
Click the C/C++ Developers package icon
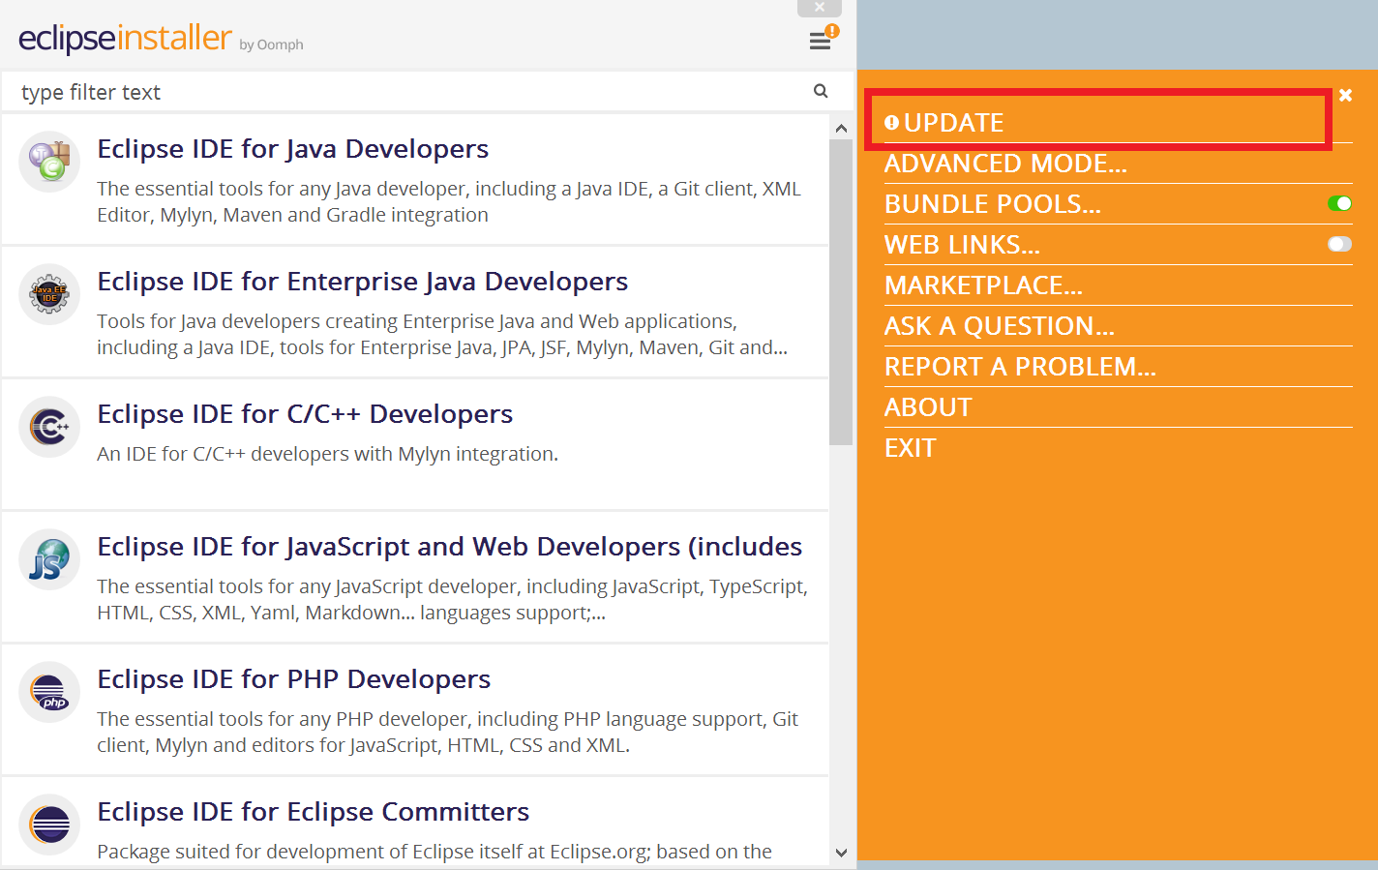coord(49,427)
